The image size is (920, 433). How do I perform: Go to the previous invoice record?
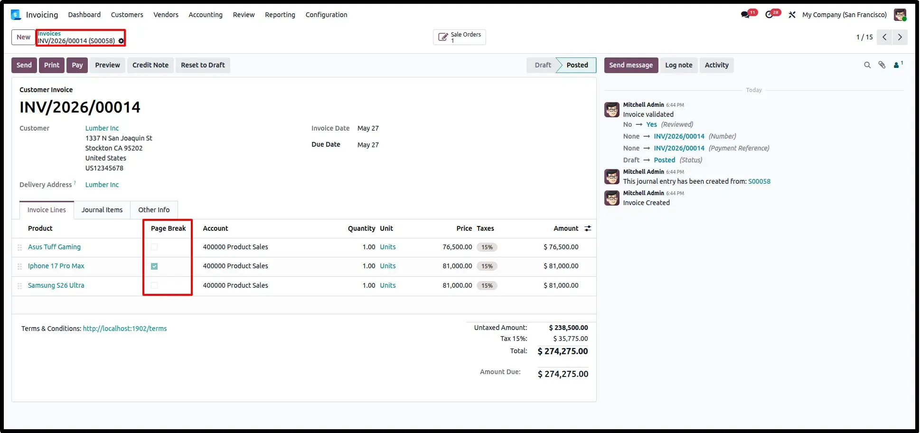point(884,37)
